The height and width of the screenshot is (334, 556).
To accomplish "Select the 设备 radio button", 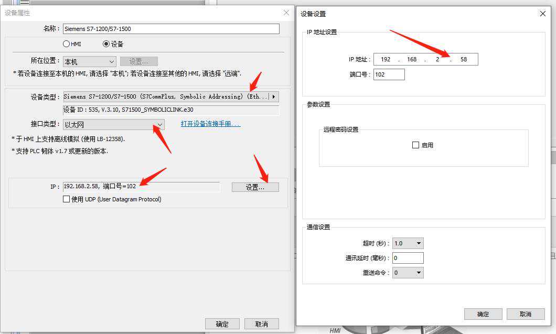I will (106, 44).
